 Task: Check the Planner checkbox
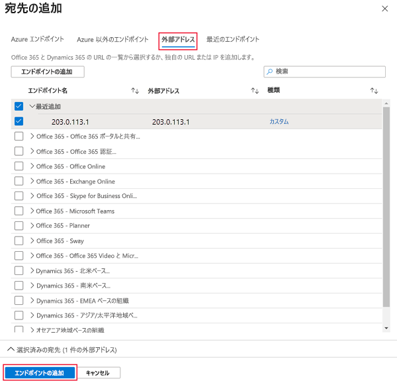[x=19, y=225]
